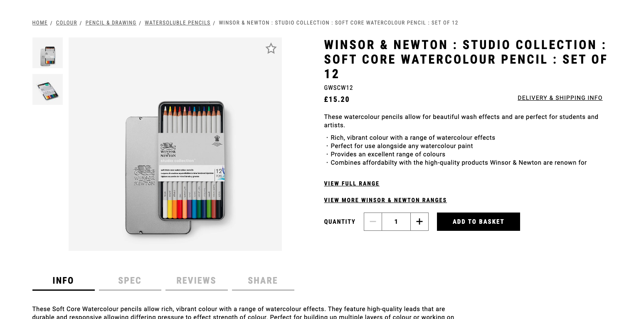
Task: Select the Info tab
Action: (x=63, y=281)
